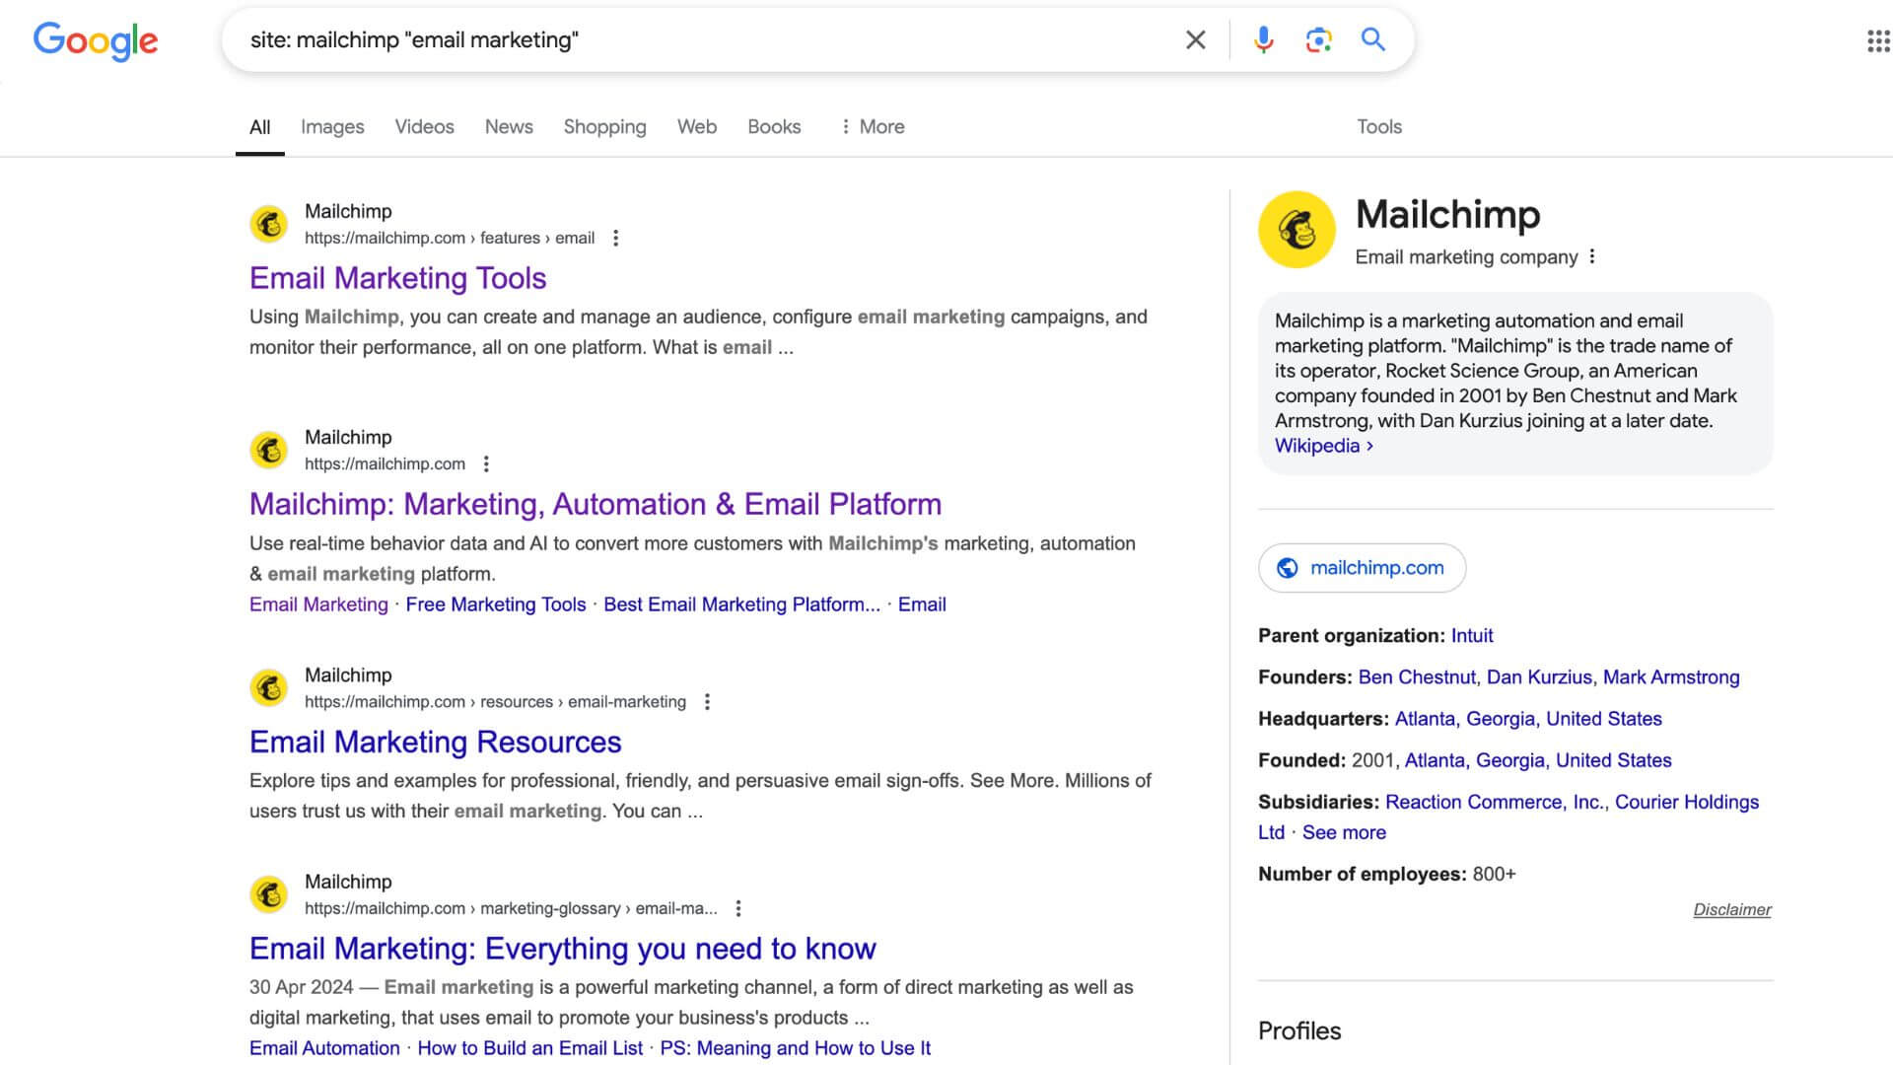Viewport: 1893px width, 1065px height.
Task: Open subsidiary Courier Holdings Ltd
Action: (x=1686, y=802)
